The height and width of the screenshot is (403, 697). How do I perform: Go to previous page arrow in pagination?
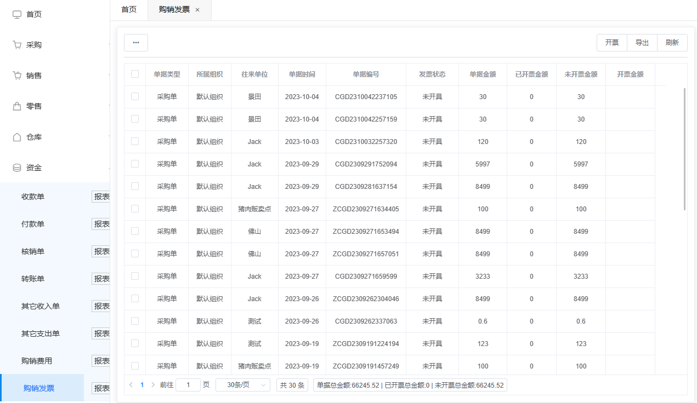[131, 385]
